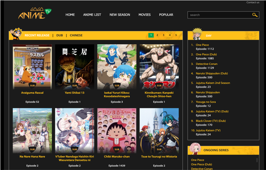Click One Piece in Ongoing Series list

(x=197, y=160)
